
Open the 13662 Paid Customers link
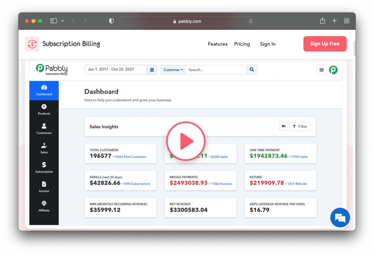(130, 157)
